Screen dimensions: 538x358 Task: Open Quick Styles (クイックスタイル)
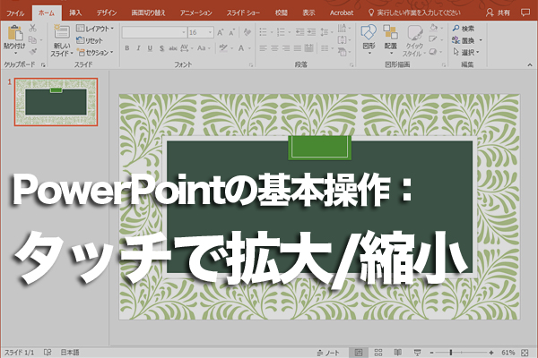414,40
